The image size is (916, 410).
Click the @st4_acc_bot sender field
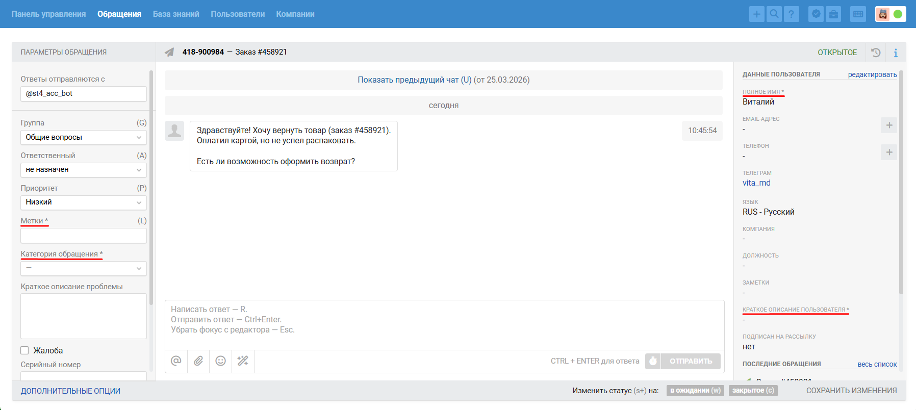(x=84, y=94)
